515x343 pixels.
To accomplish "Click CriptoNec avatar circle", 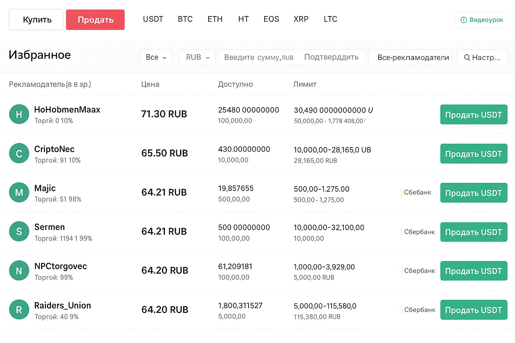I will (19, 153).
